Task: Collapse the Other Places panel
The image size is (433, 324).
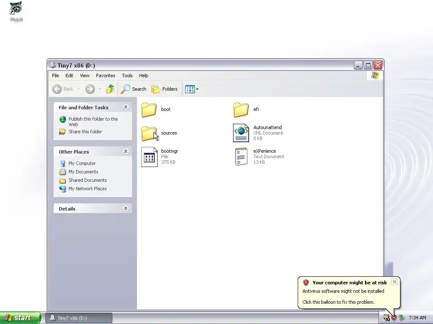Action: click(x=126, y=151)
